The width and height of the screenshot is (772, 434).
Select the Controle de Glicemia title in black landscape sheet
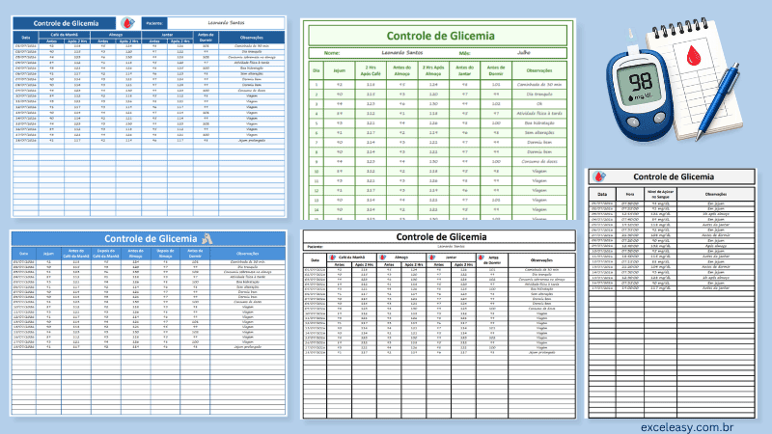click(441, 236)
